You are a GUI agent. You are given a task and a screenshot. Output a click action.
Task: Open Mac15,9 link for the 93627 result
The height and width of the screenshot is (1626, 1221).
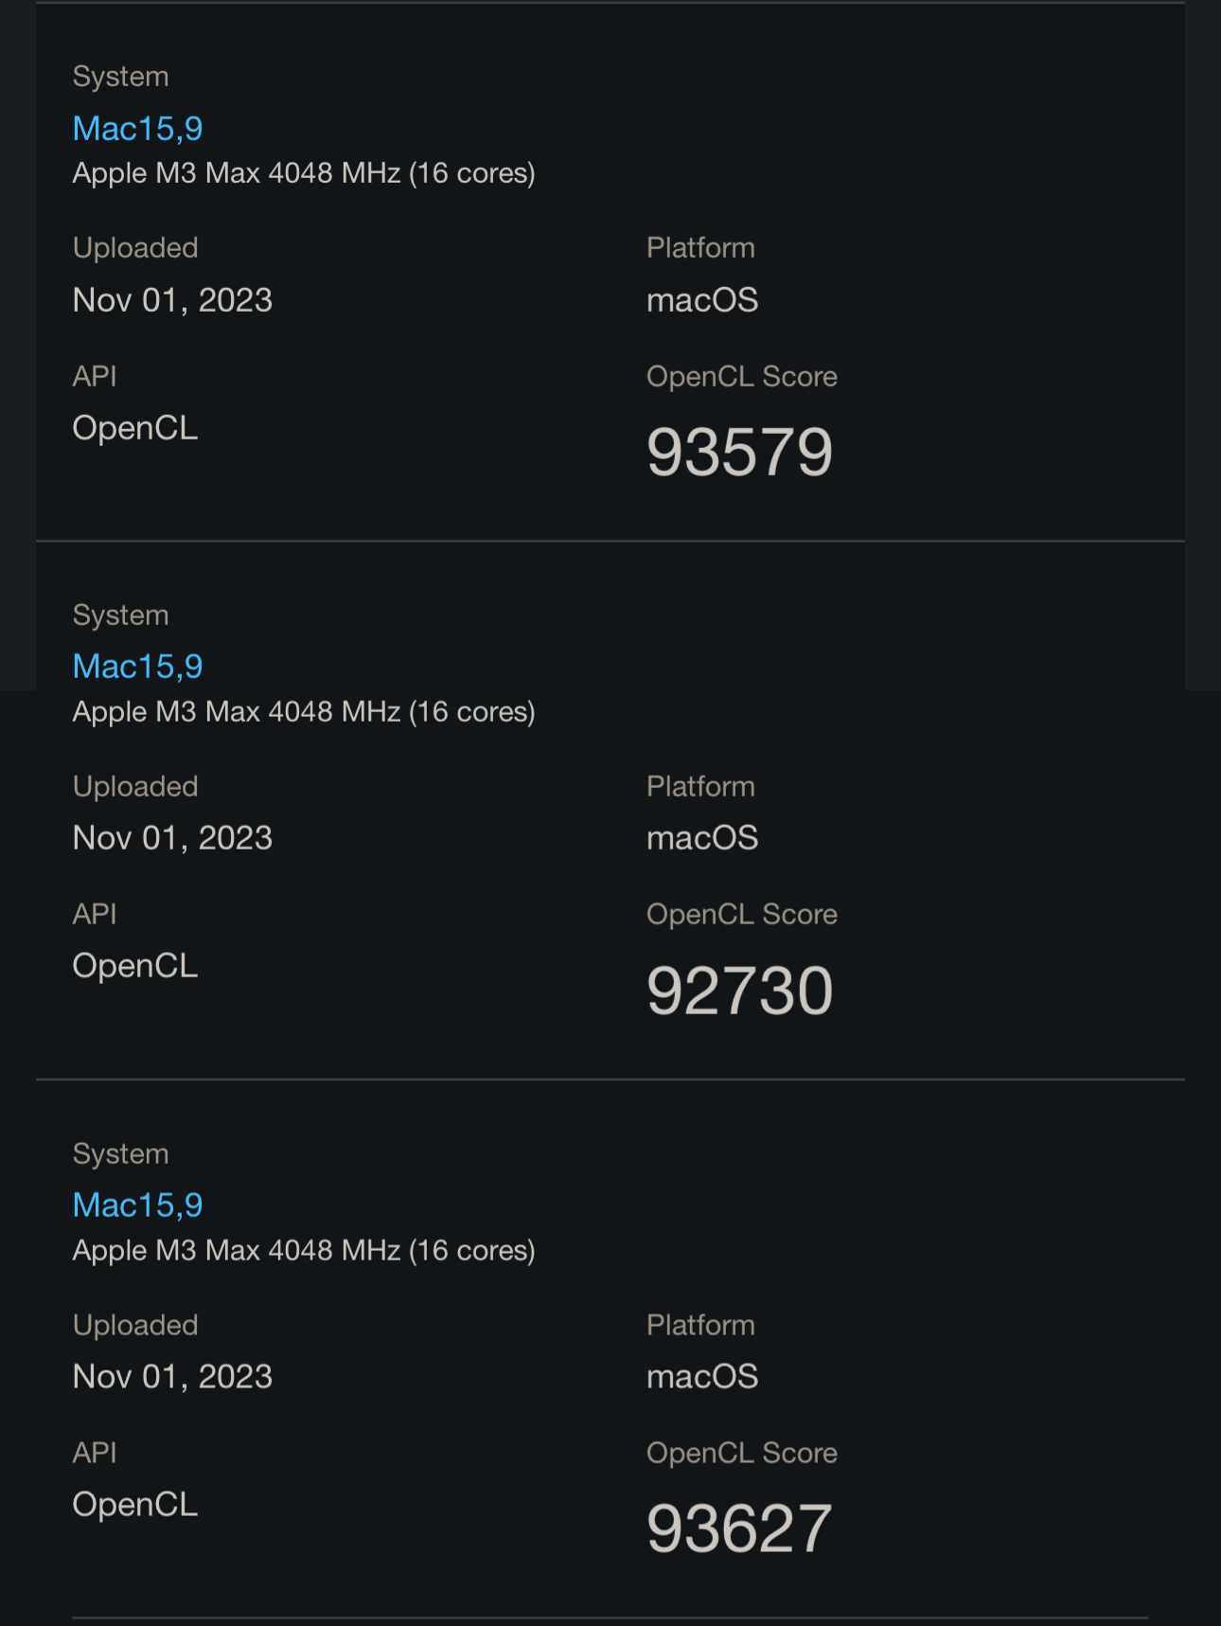[x=138, y=1206]
